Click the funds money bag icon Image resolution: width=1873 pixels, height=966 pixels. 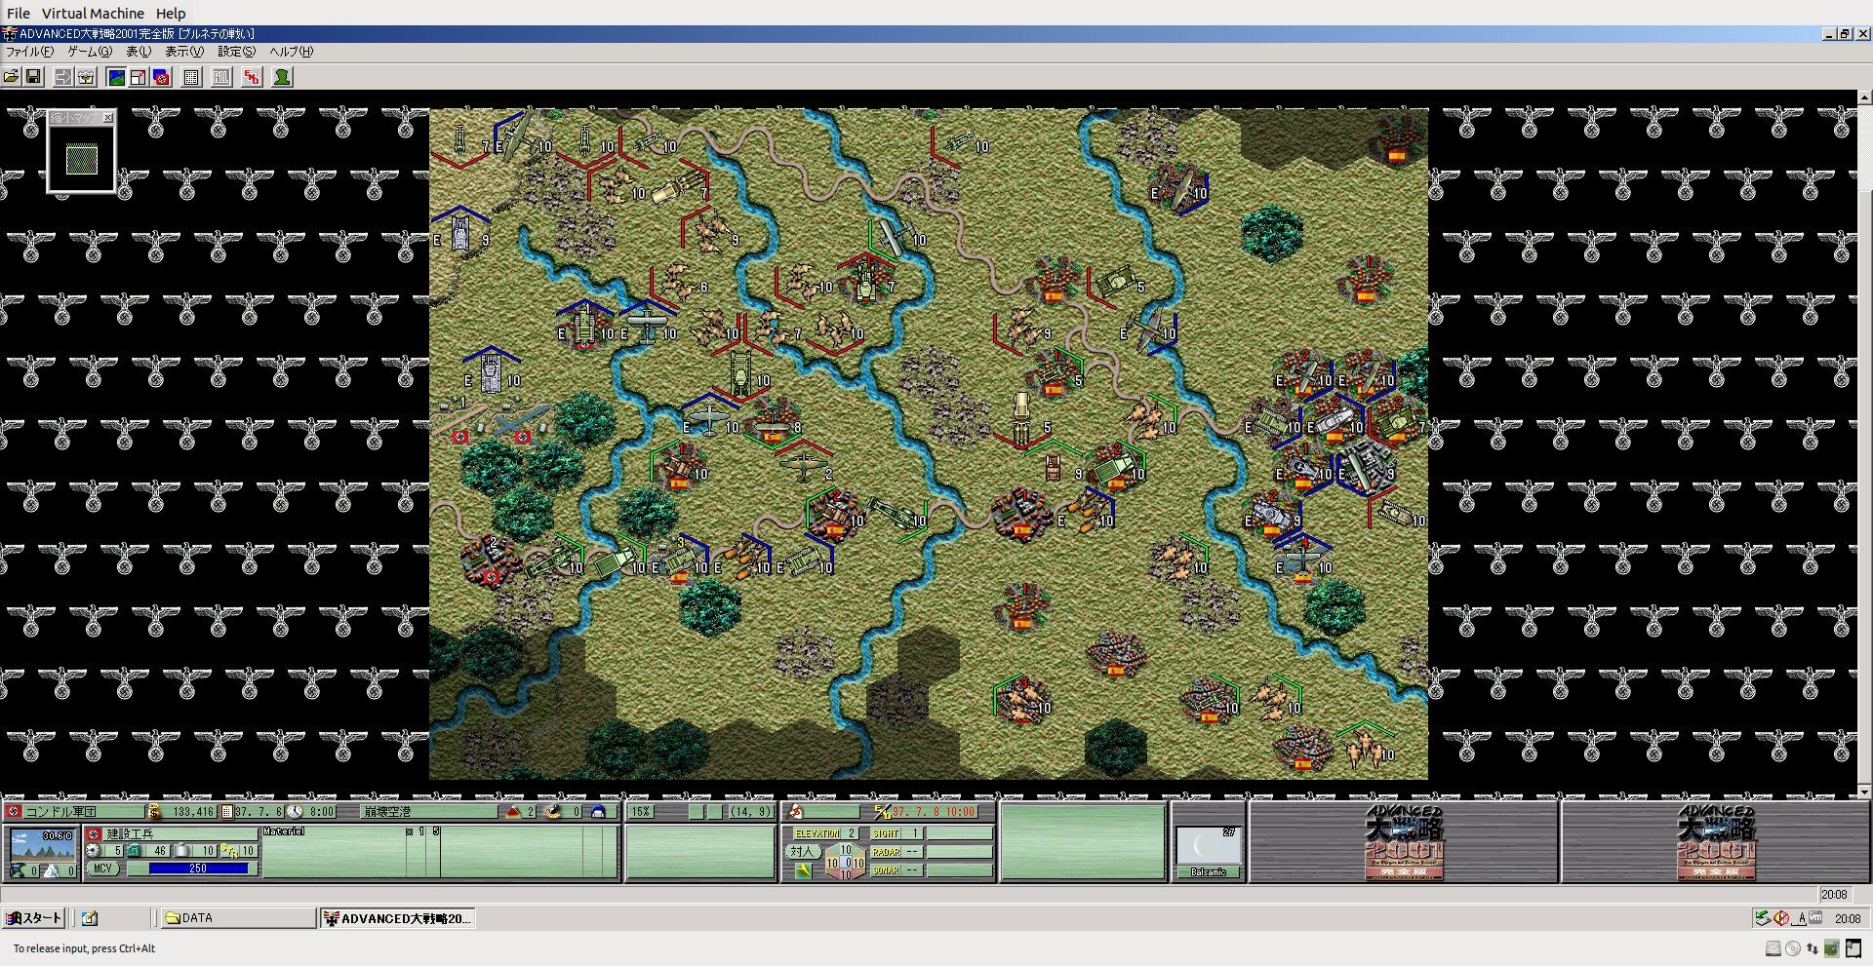154,811
